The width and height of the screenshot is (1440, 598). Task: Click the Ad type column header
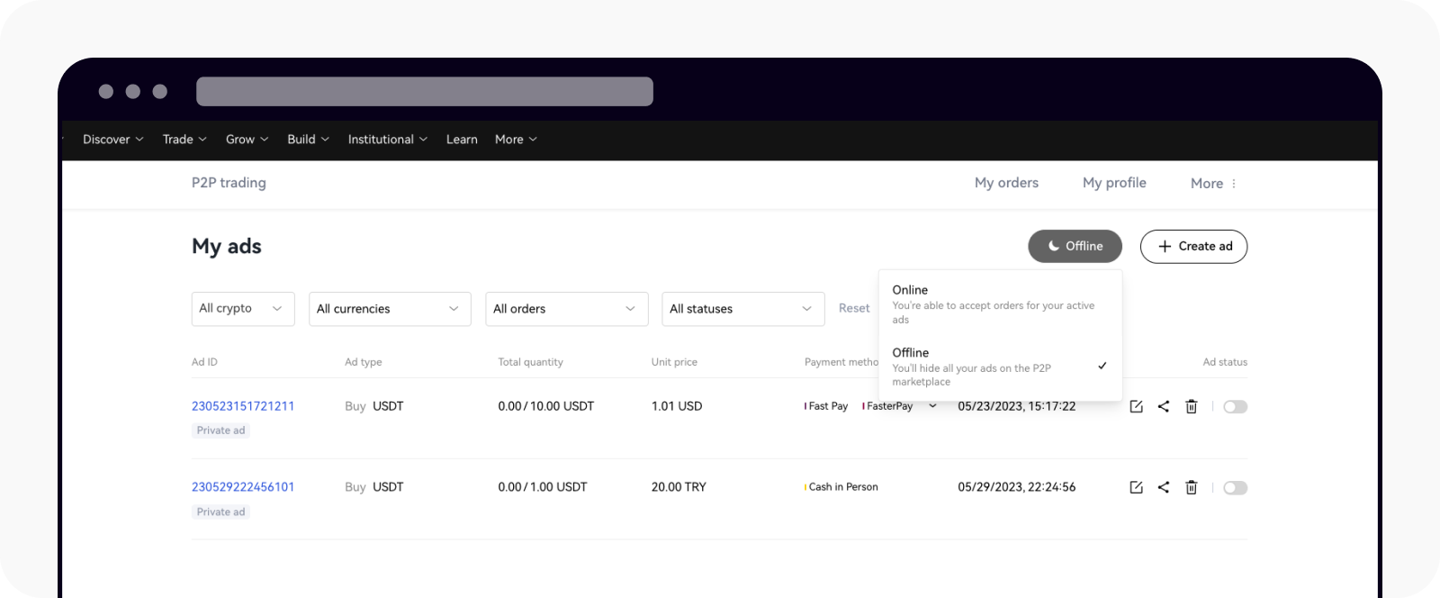[x=364, y=362]
